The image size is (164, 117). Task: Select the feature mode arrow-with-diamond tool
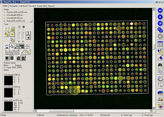coord(12,52)
